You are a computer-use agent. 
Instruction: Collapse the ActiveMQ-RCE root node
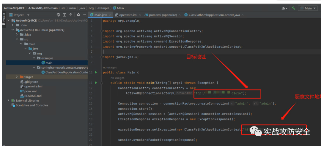(x=8, y=20)
